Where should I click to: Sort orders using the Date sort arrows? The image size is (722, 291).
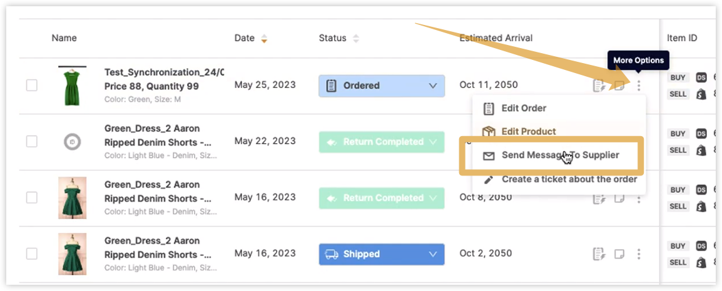(264, 39)
